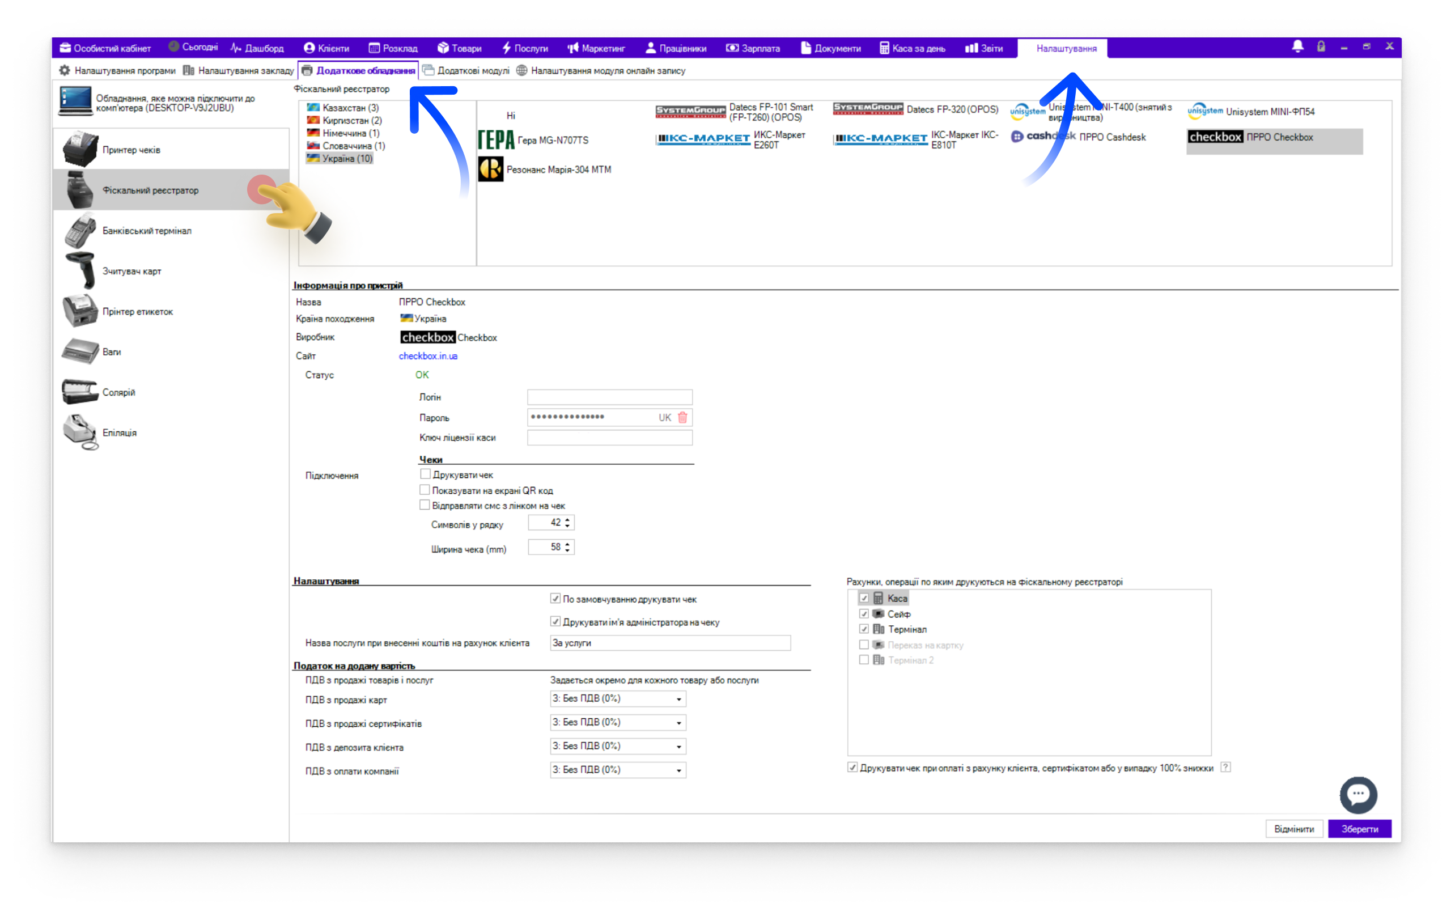
Task: Enable the Друкувати чек checkbox
Action: point(425,474)
